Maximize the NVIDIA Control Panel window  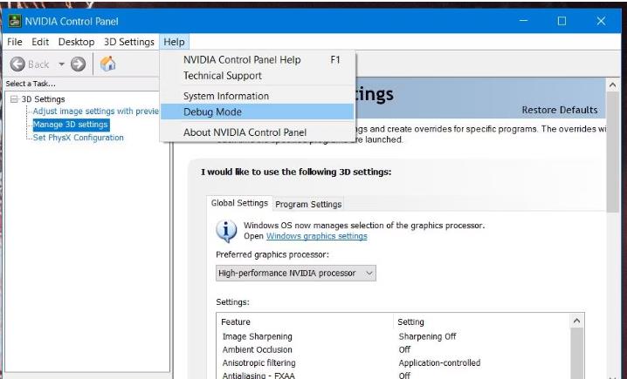(562, 21)
